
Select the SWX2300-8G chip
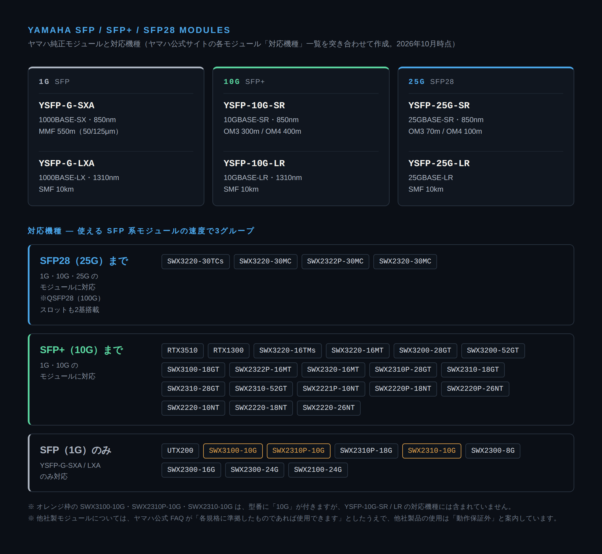[493, 451]
